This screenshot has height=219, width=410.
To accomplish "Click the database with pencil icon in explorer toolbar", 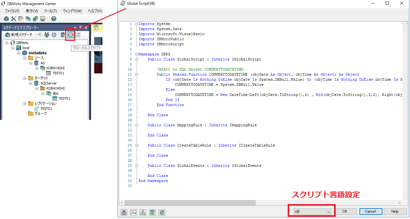I will [63, 35].
